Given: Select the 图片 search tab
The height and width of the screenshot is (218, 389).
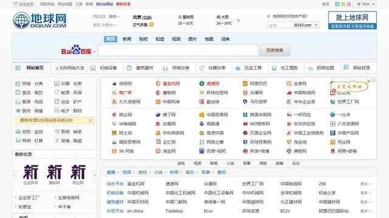Looking at the screenshot, I should (x=192, y=39).
